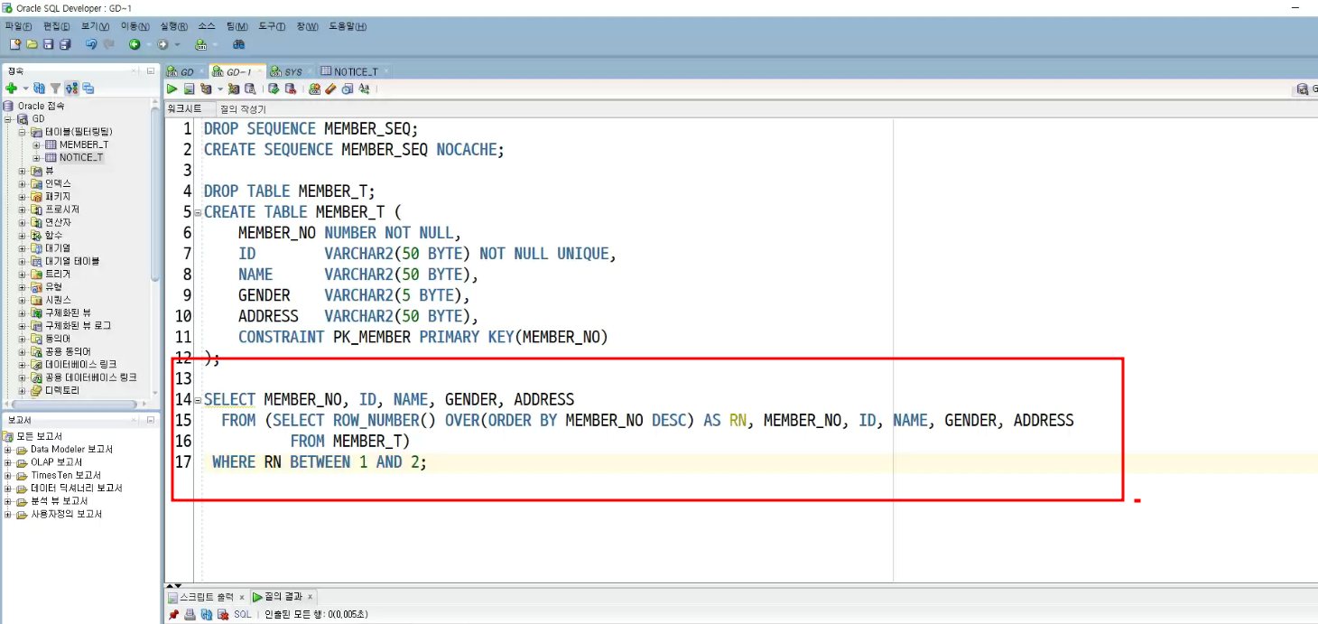Open the 도구(T) menu
Screen dimensions: 1318x624
click(272, 26)
